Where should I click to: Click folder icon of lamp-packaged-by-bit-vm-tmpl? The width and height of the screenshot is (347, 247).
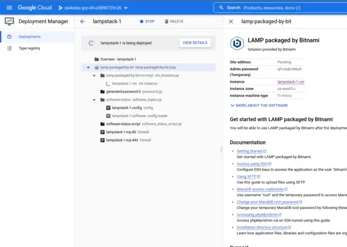point(102,75)
